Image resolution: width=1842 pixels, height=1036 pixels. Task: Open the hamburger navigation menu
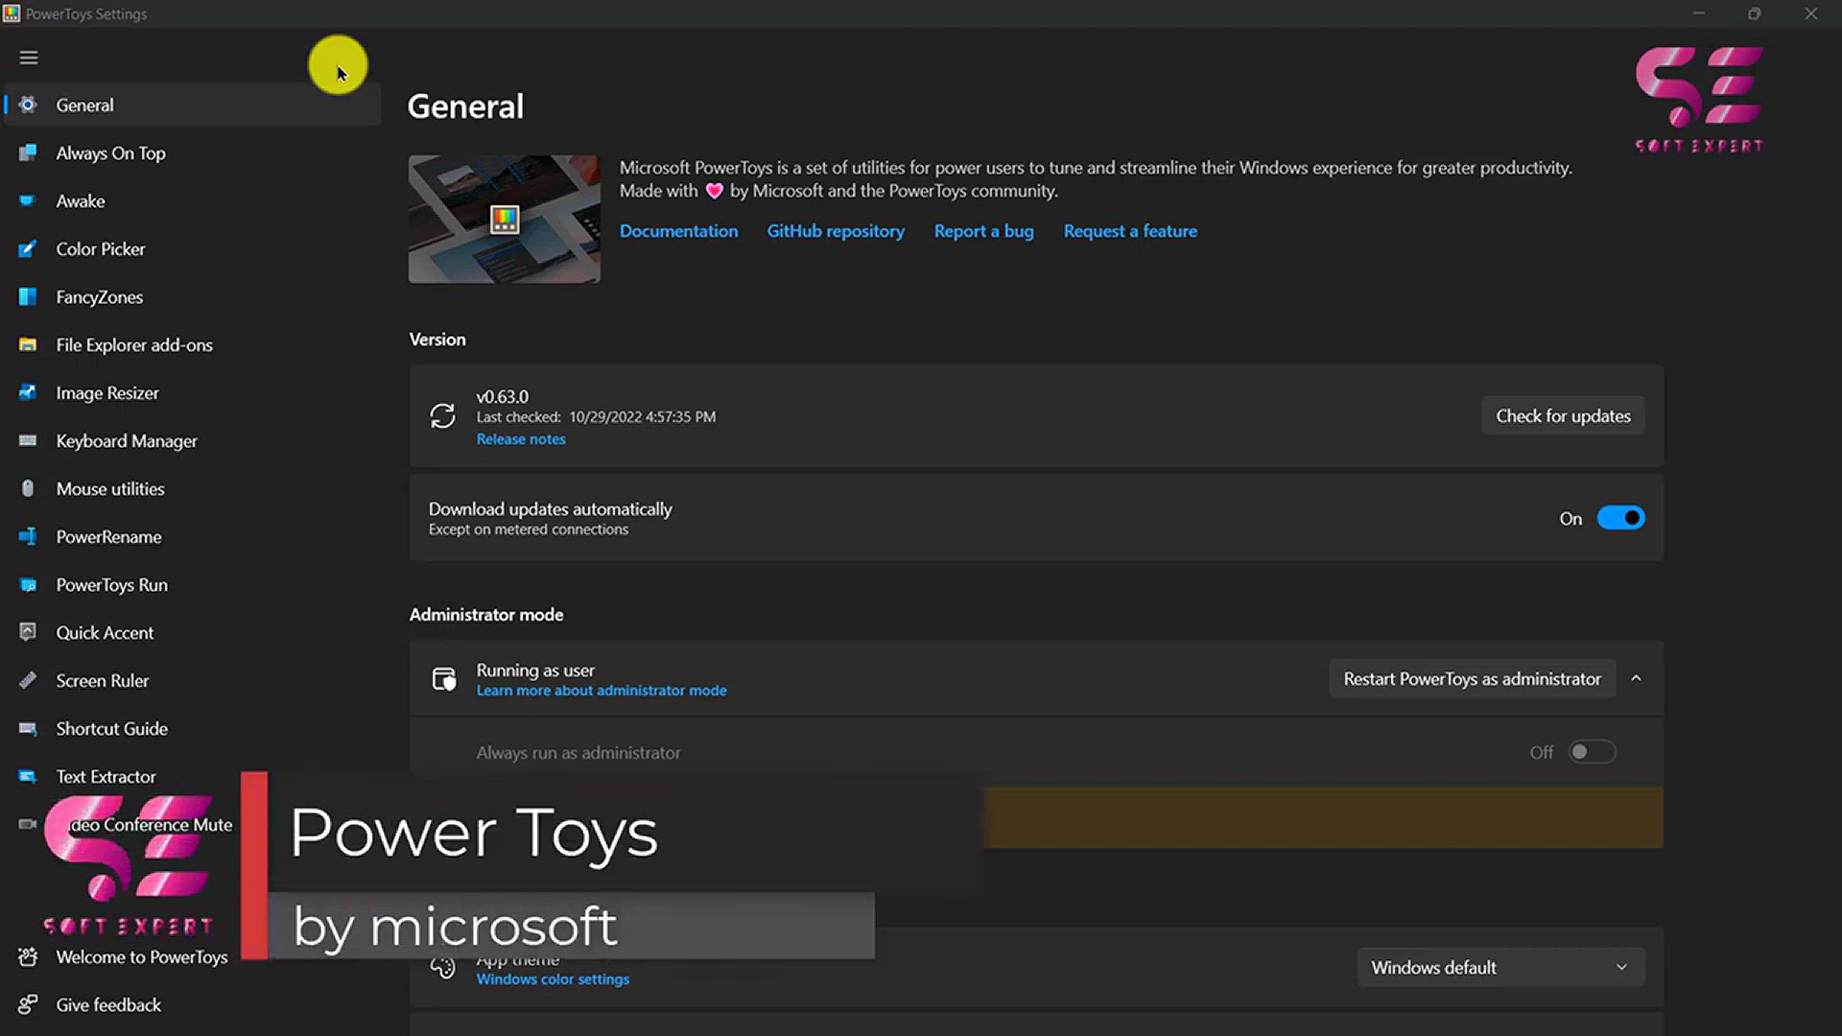29,58
